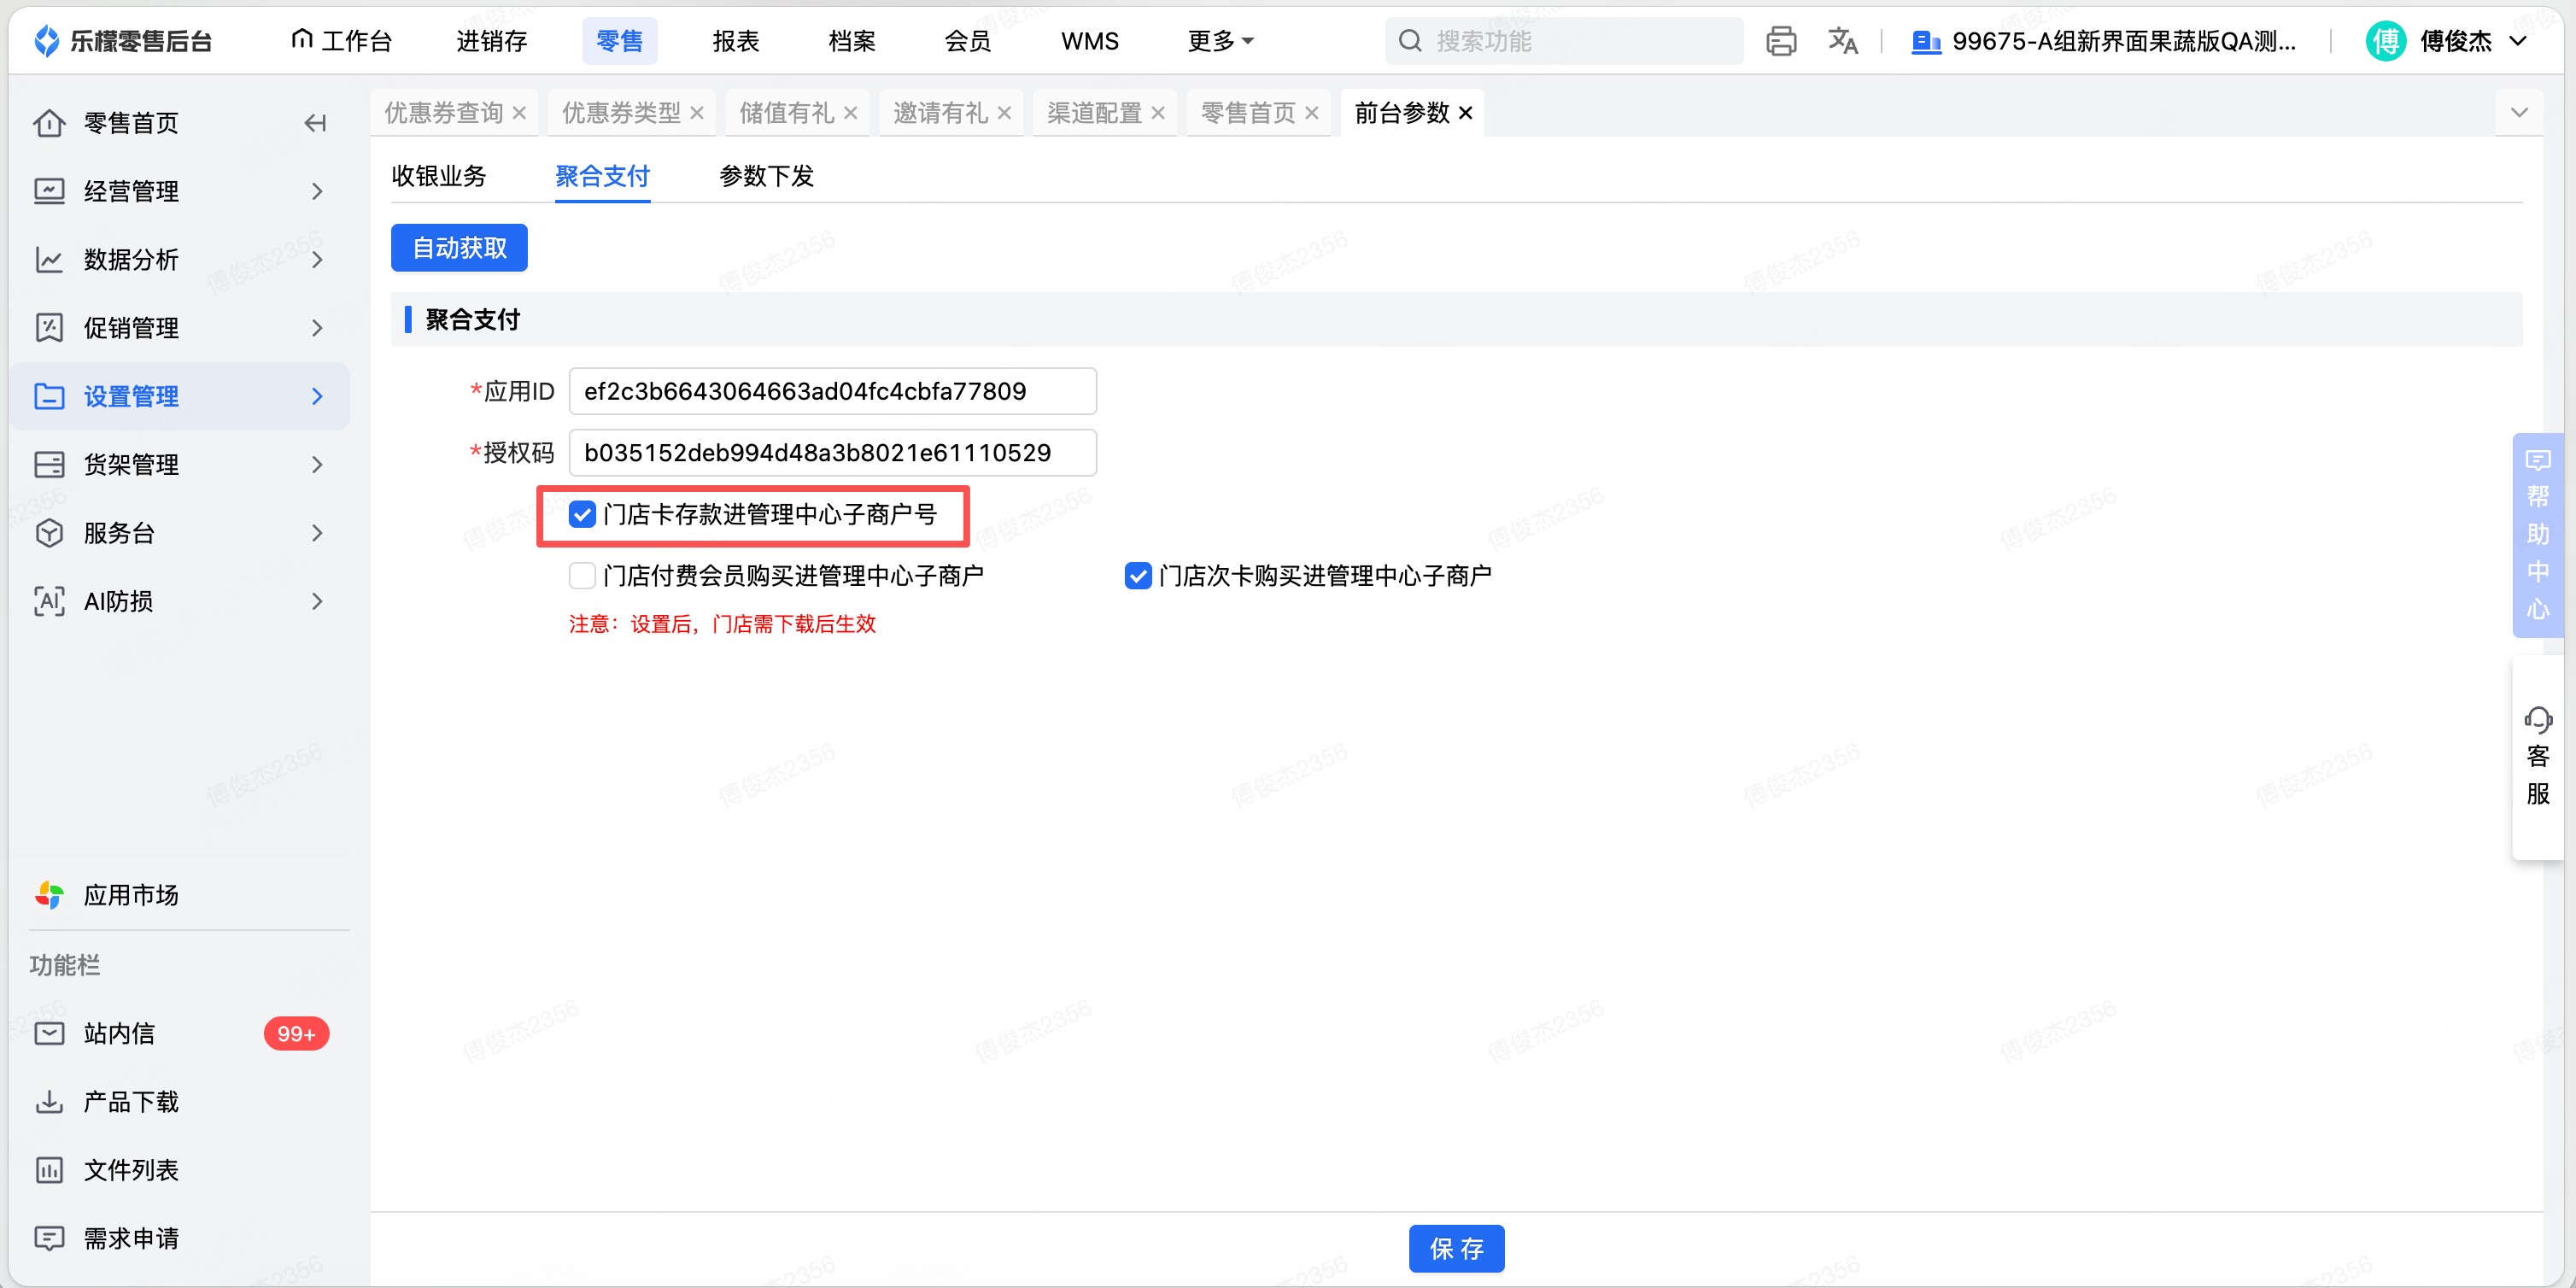Click the 数据分析 chart icon
Image resolution: width=2576 pixels, height=1288 pixels.
49,260
